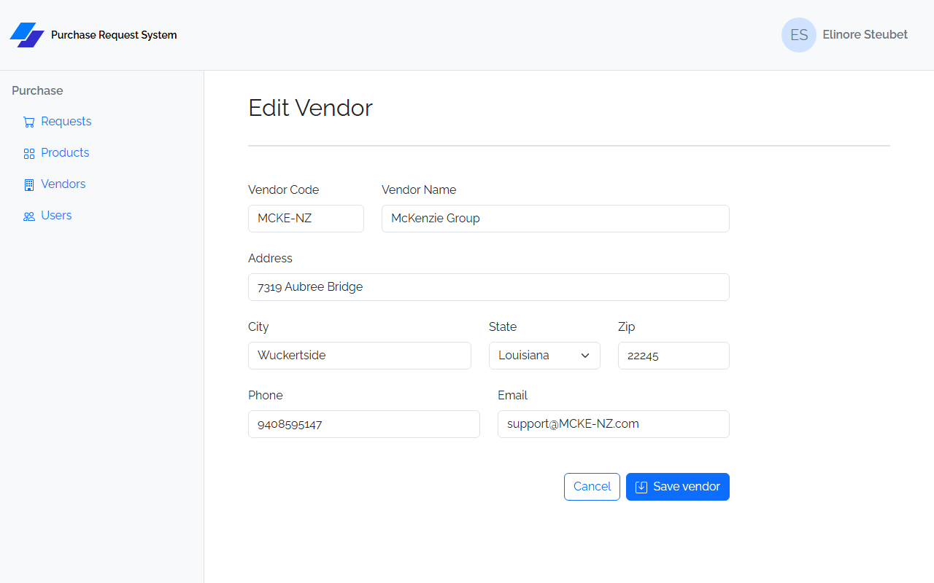Focus the Vendor Name field

click(x=555, y=219)
